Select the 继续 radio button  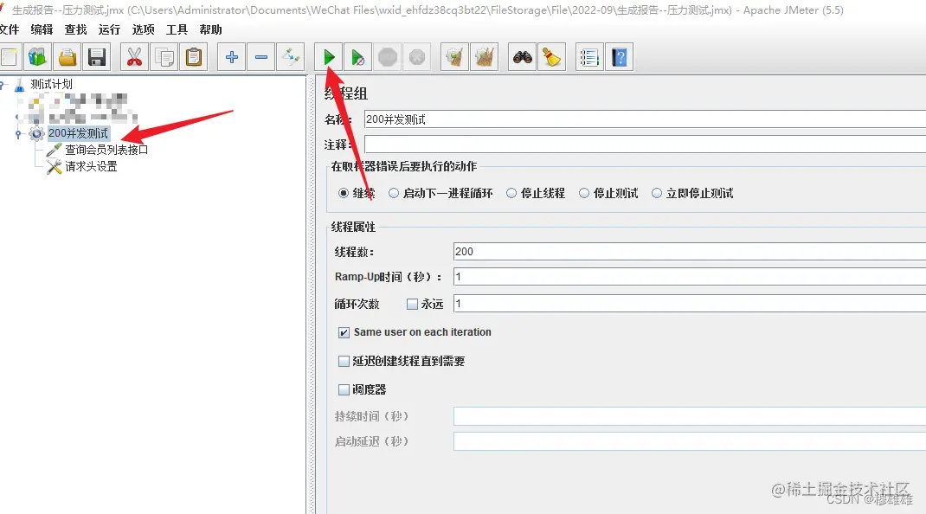(x=343, y=193)
